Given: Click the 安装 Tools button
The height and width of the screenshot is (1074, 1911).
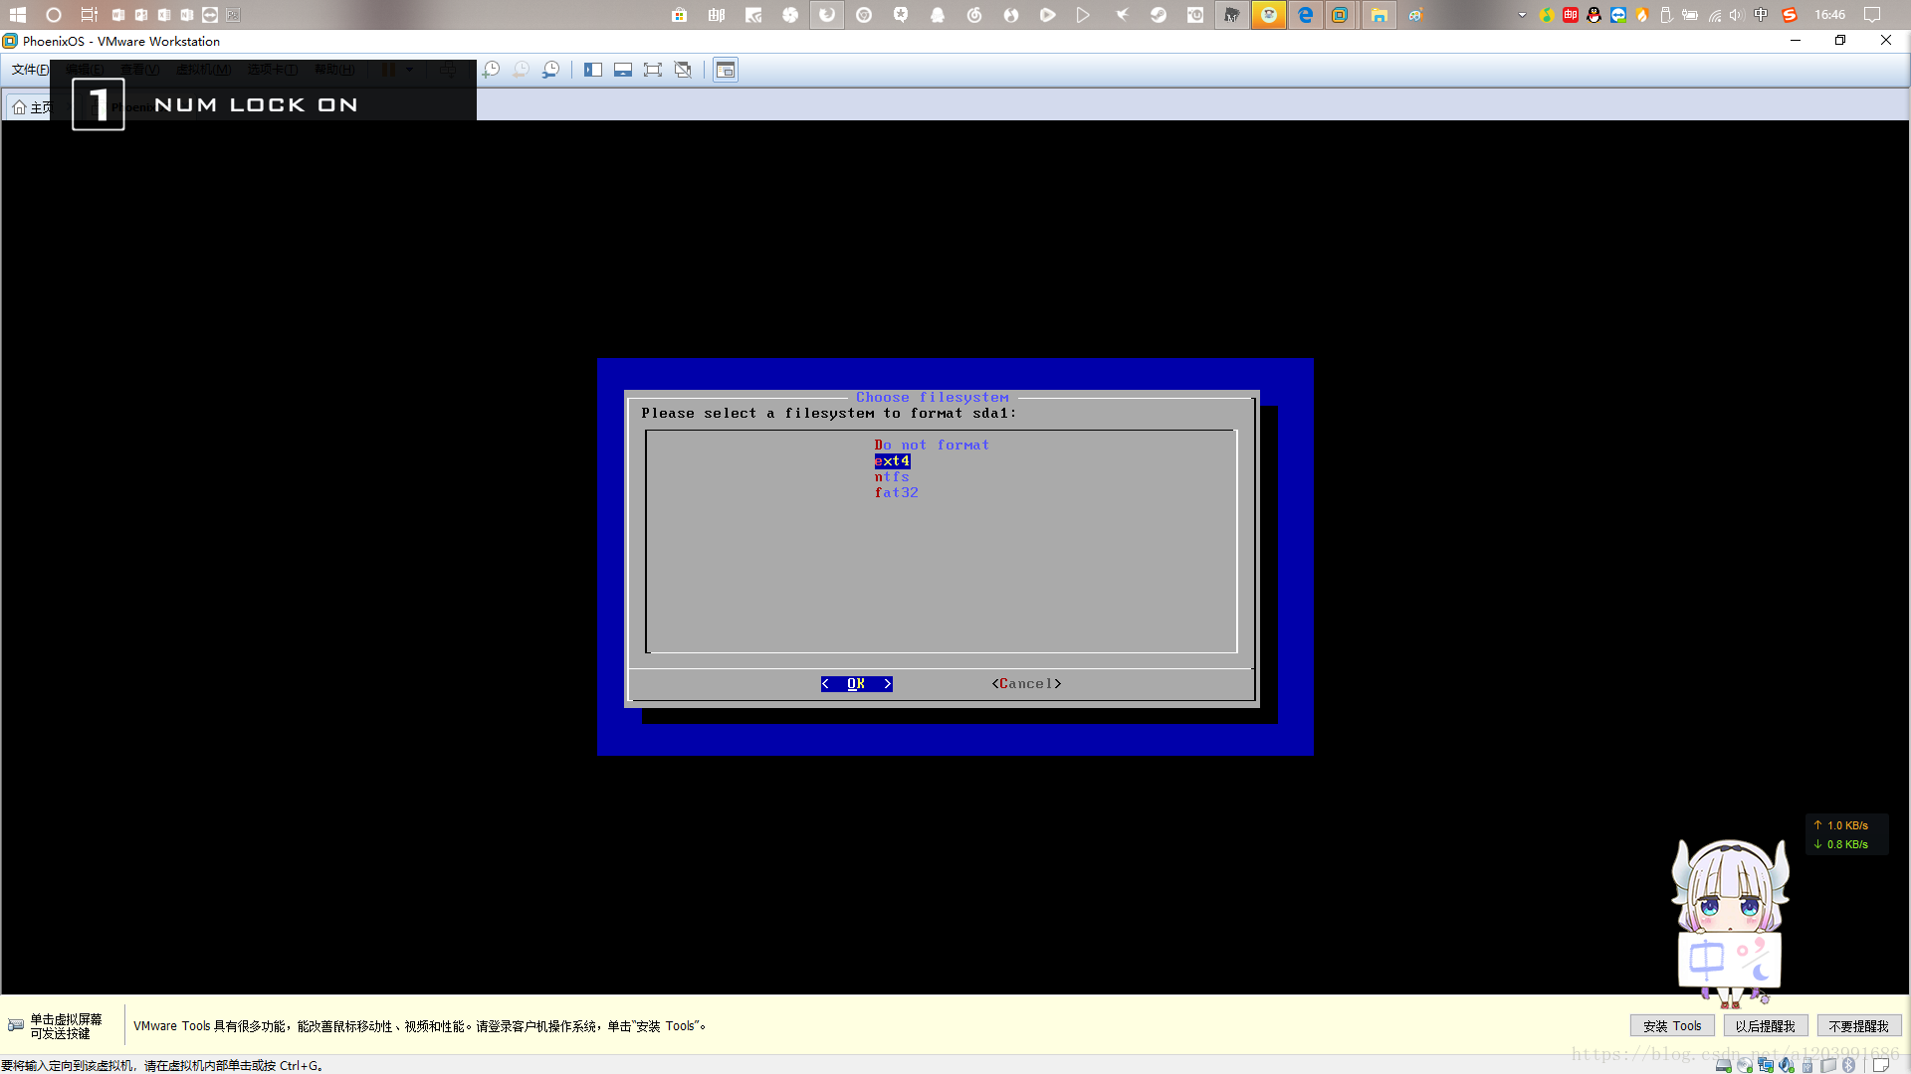Looking at the screenshot, I should (x=1671, y=1026).
